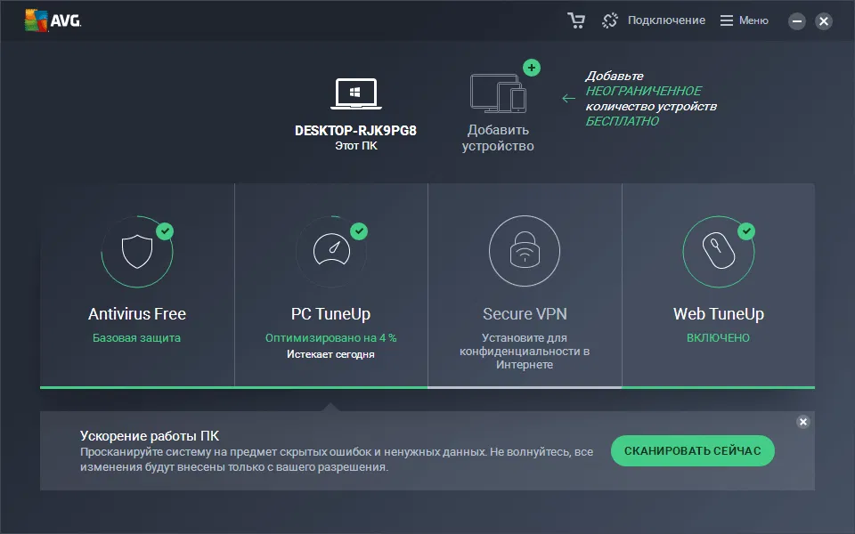Toggle the Antivirus Free status checkmark
Image resolution: width=855 pixels, height=534 pixels.
164,231
